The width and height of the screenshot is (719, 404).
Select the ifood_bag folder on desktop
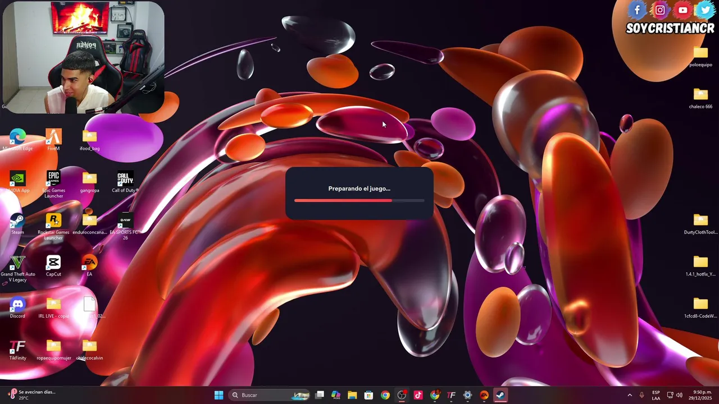89,140
